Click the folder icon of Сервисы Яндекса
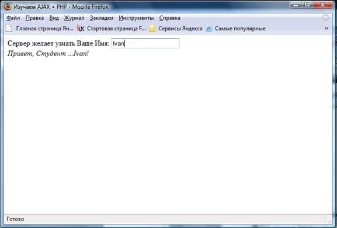 (x=152, y=29)
